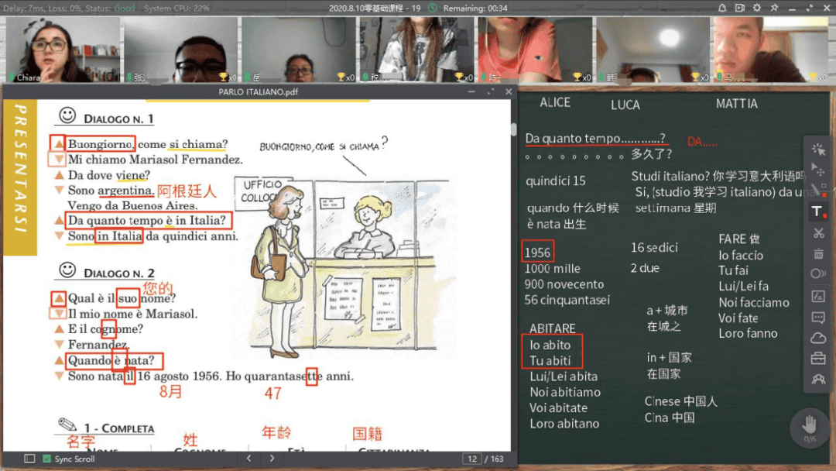This screenshot has width=836, height=471.
Task: Click 'quindici 15' on the whiteboard
Action: pos(556,180)
